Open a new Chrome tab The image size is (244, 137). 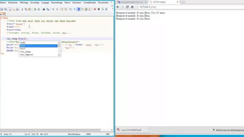[183, 2]
